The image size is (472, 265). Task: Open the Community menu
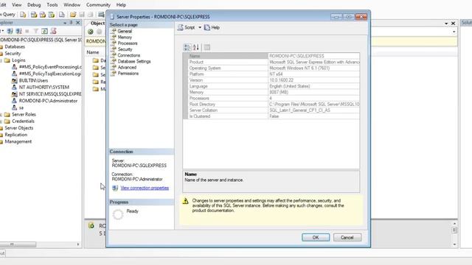[x=98, y=5]
